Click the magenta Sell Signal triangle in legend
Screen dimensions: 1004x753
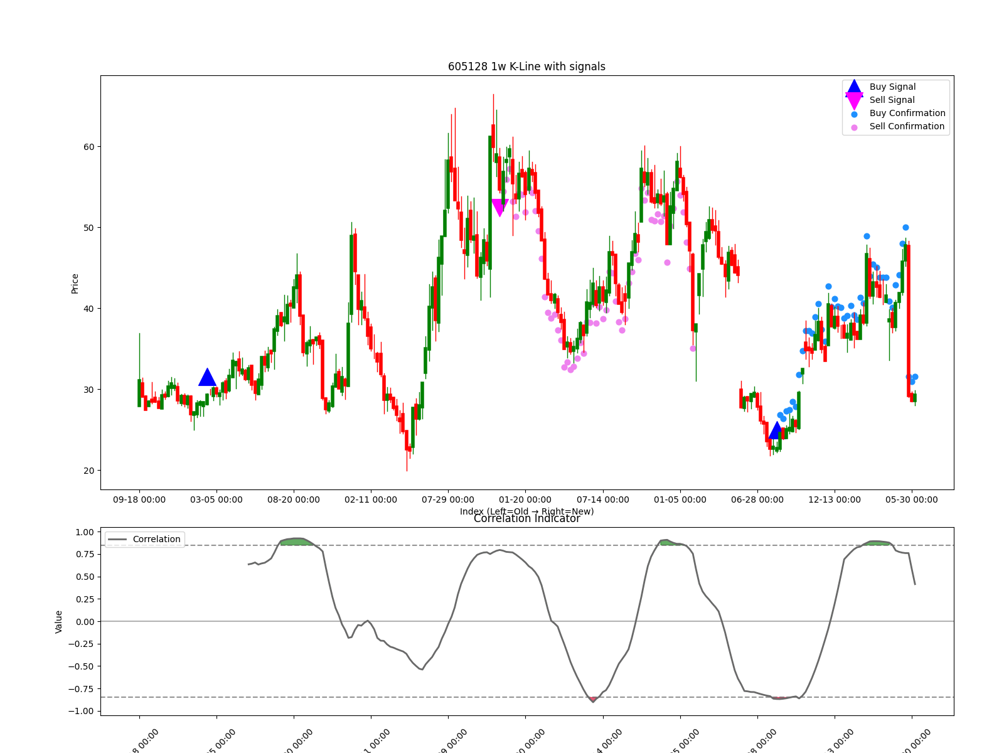[854, 100]
